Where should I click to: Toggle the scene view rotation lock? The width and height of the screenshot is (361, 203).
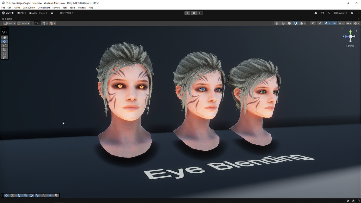point(357,30)
